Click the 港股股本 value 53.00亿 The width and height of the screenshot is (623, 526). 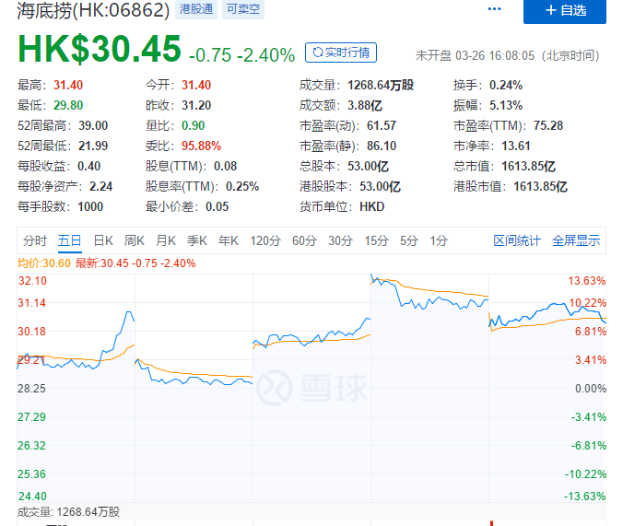pyautogui.click(x=380, y=186)
